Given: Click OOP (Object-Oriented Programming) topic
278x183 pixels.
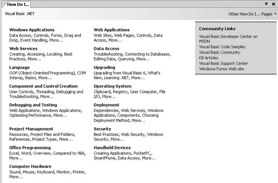Looking at the screenshot, I should pos(42,73).
